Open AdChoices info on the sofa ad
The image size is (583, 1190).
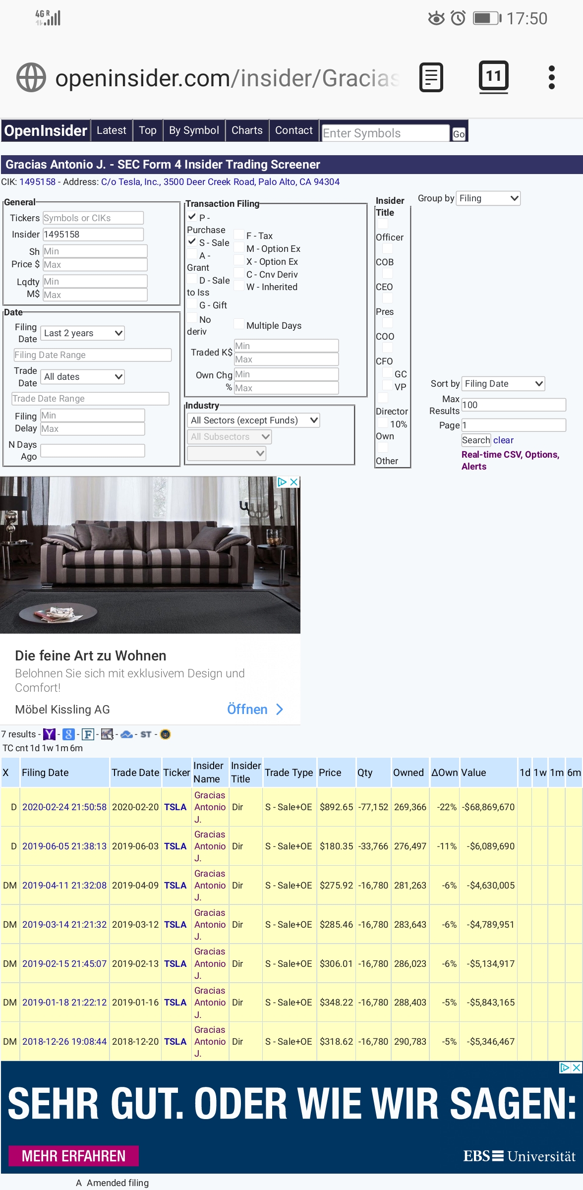[x=283, y=482]
